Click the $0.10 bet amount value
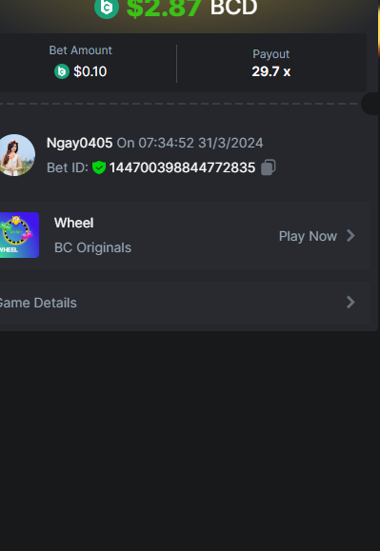380x551 pixels. coord(90,71)
